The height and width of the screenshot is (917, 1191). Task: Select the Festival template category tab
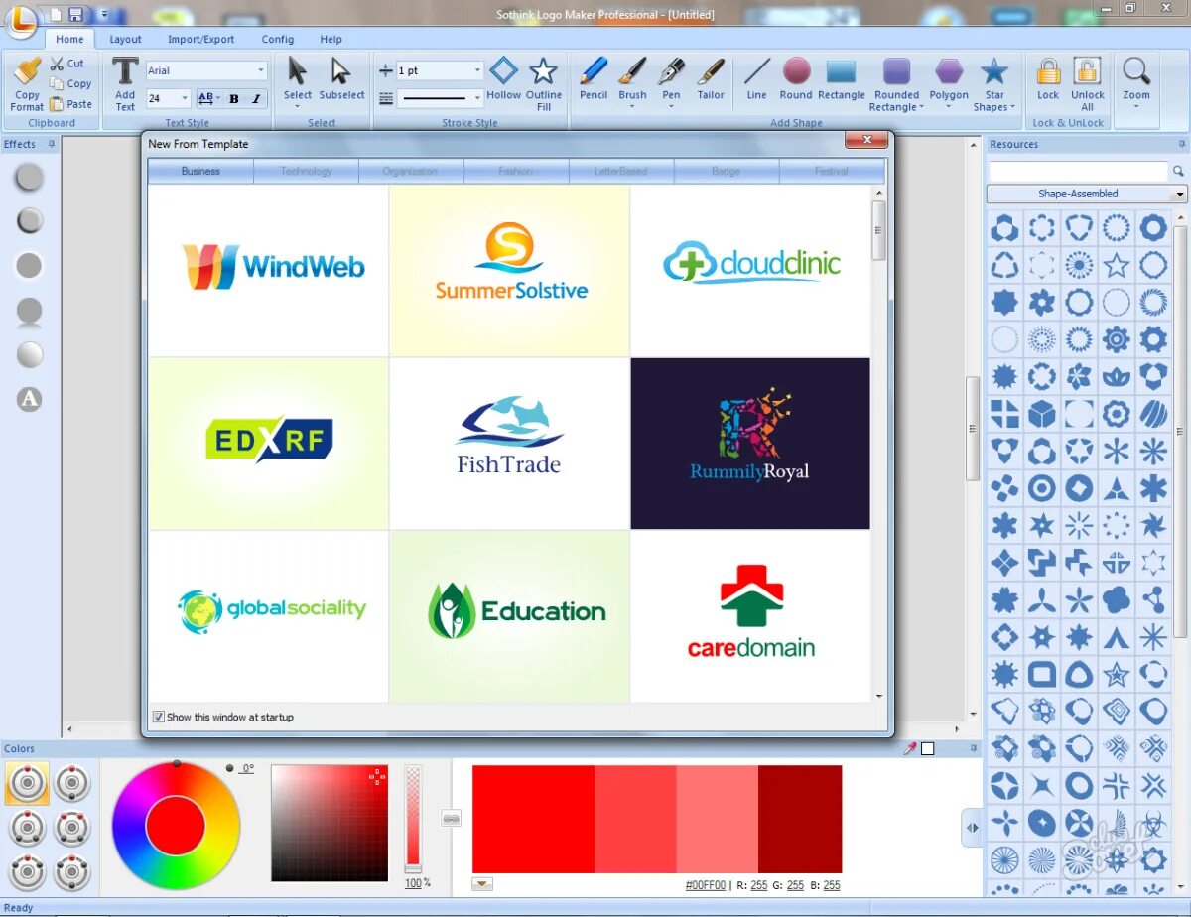pyautogui.click(x=832, y=171)
